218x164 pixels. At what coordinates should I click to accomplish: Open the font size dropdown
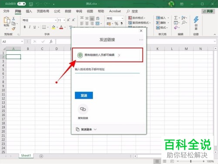tap(64, 20)
